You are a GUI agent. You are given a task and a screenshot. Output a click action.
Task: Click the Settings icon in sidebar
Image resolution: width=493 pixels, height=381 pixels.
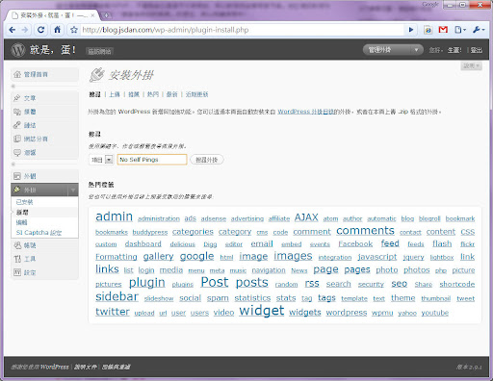pyautogui.click(x=17, y=272)
